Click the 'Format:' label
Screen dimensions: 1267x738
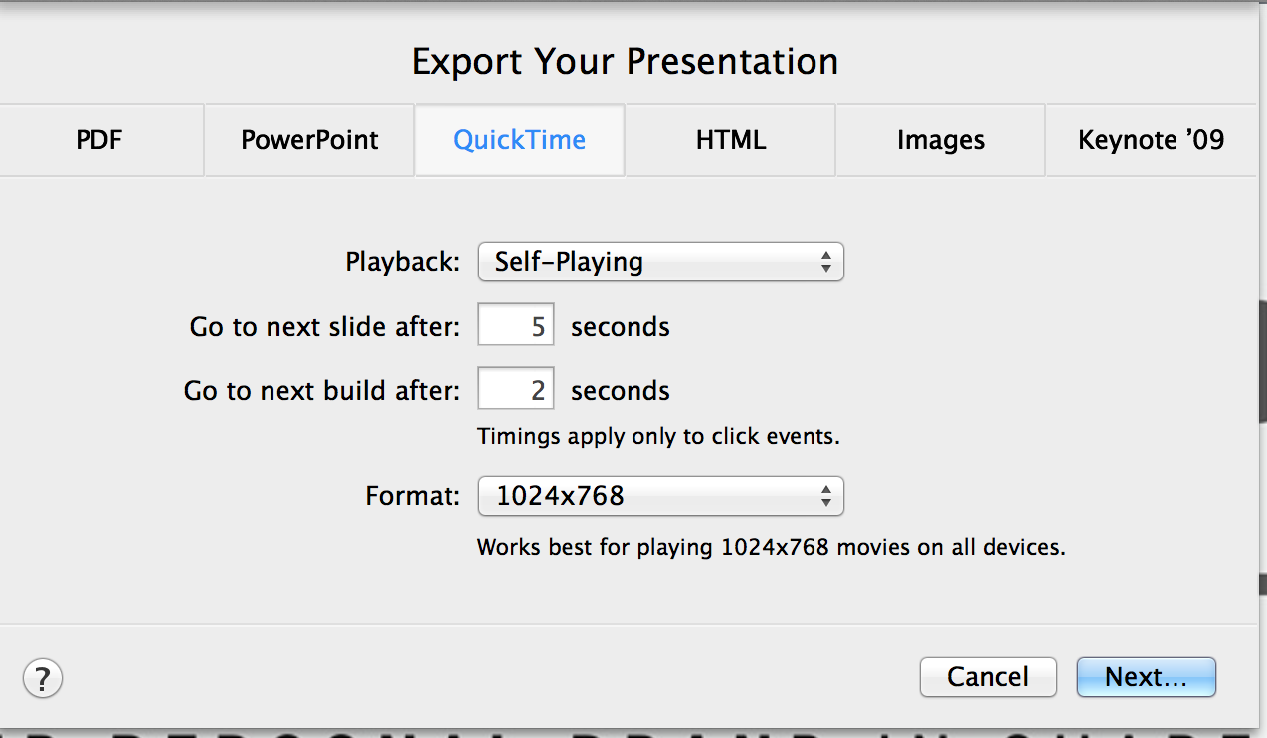(413, 496)
